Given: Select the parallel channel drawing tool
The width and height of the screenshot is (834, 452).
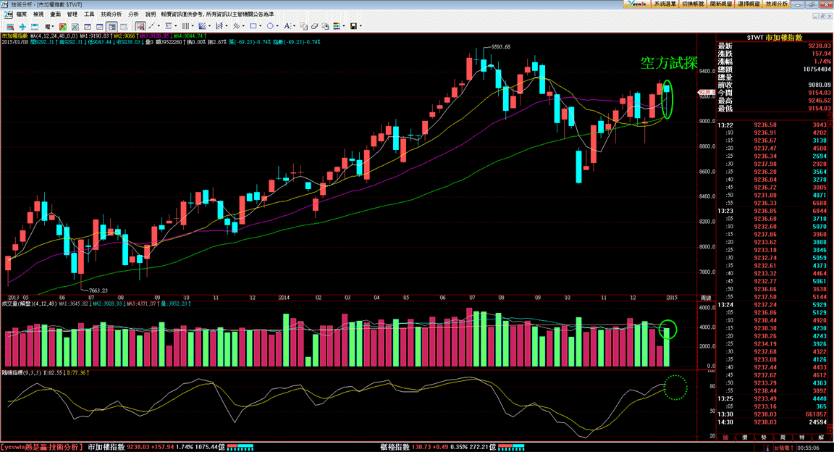Looking at the screenshot, I should click(x=219, y=25).
